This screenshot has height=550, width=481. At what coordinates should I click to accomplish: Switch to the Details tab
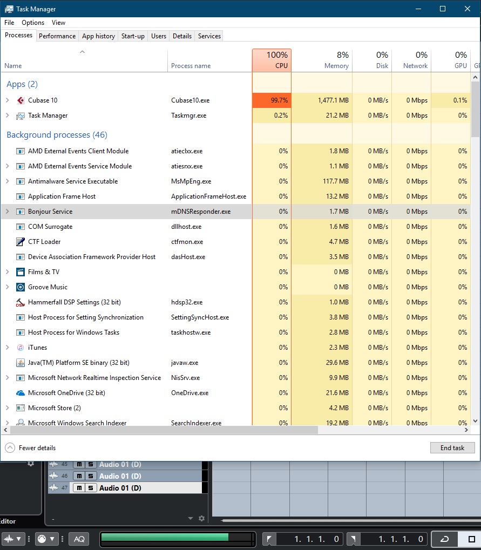182,36
